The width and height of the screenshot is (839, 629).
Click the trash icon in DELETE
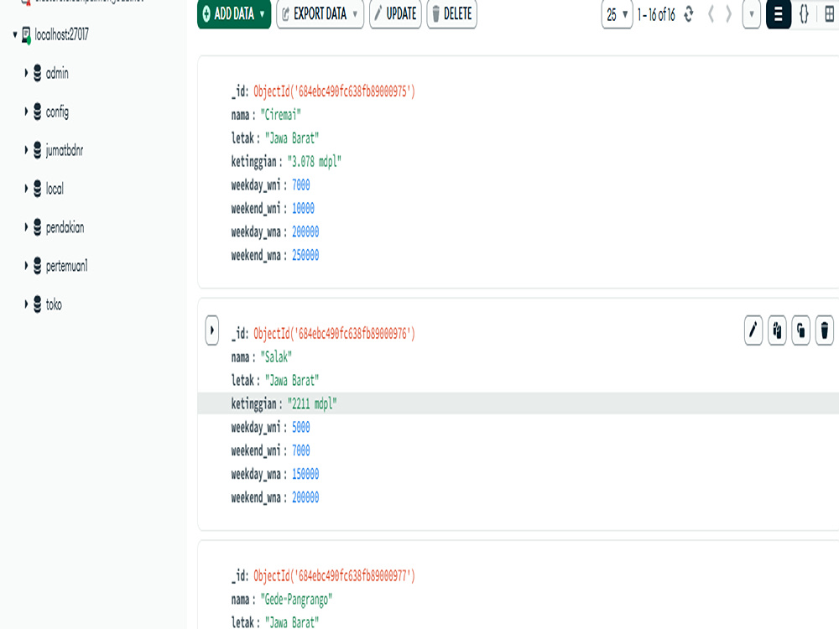pos(435,14)
